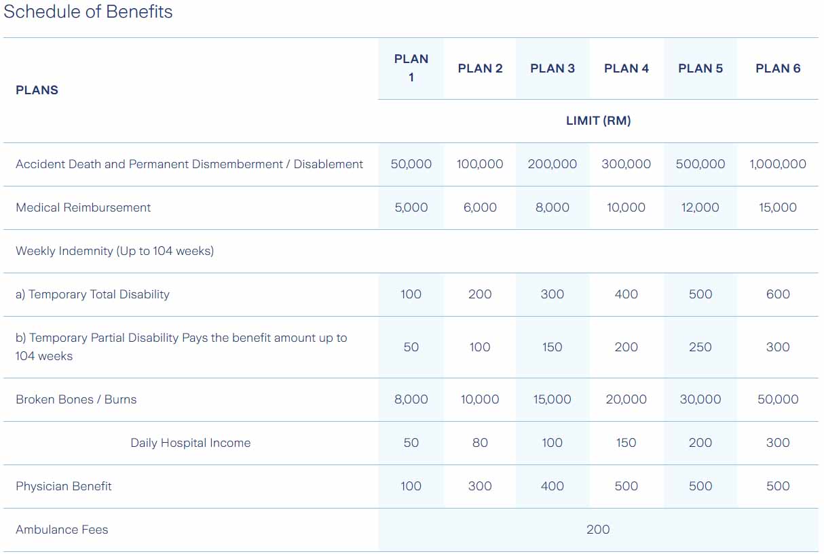The height and width of the screenshot is (554, 824).
Task: Select the Daily Hospital Income label
Action: coord(190,443)
